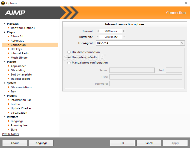The height and width of the screenshot is (148, 190).
Task: Open Tracklist export settings
Action: (x=20, y=79)
